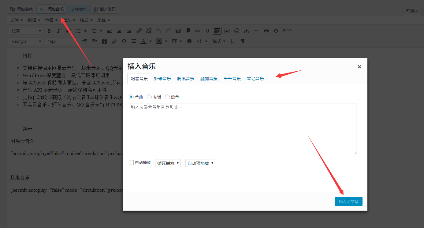The height and width of the screenshot is (228, 424).
Task: Insert a horizontal line
Action: [x=256, y=31]
